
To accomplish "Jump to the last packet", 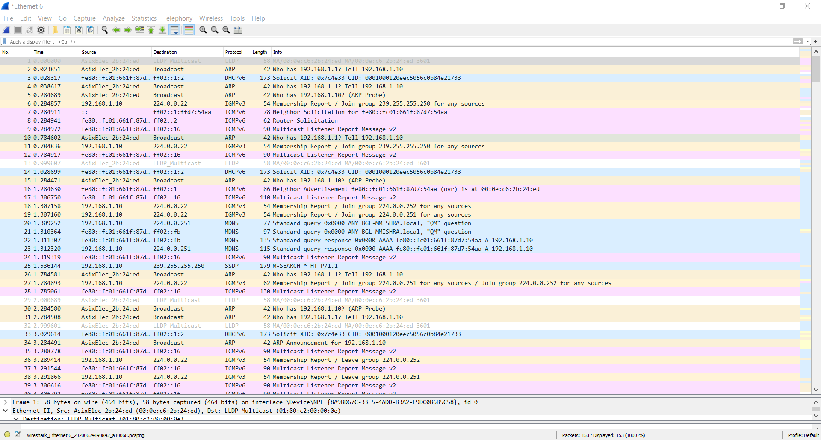I will tap(162, 30).
